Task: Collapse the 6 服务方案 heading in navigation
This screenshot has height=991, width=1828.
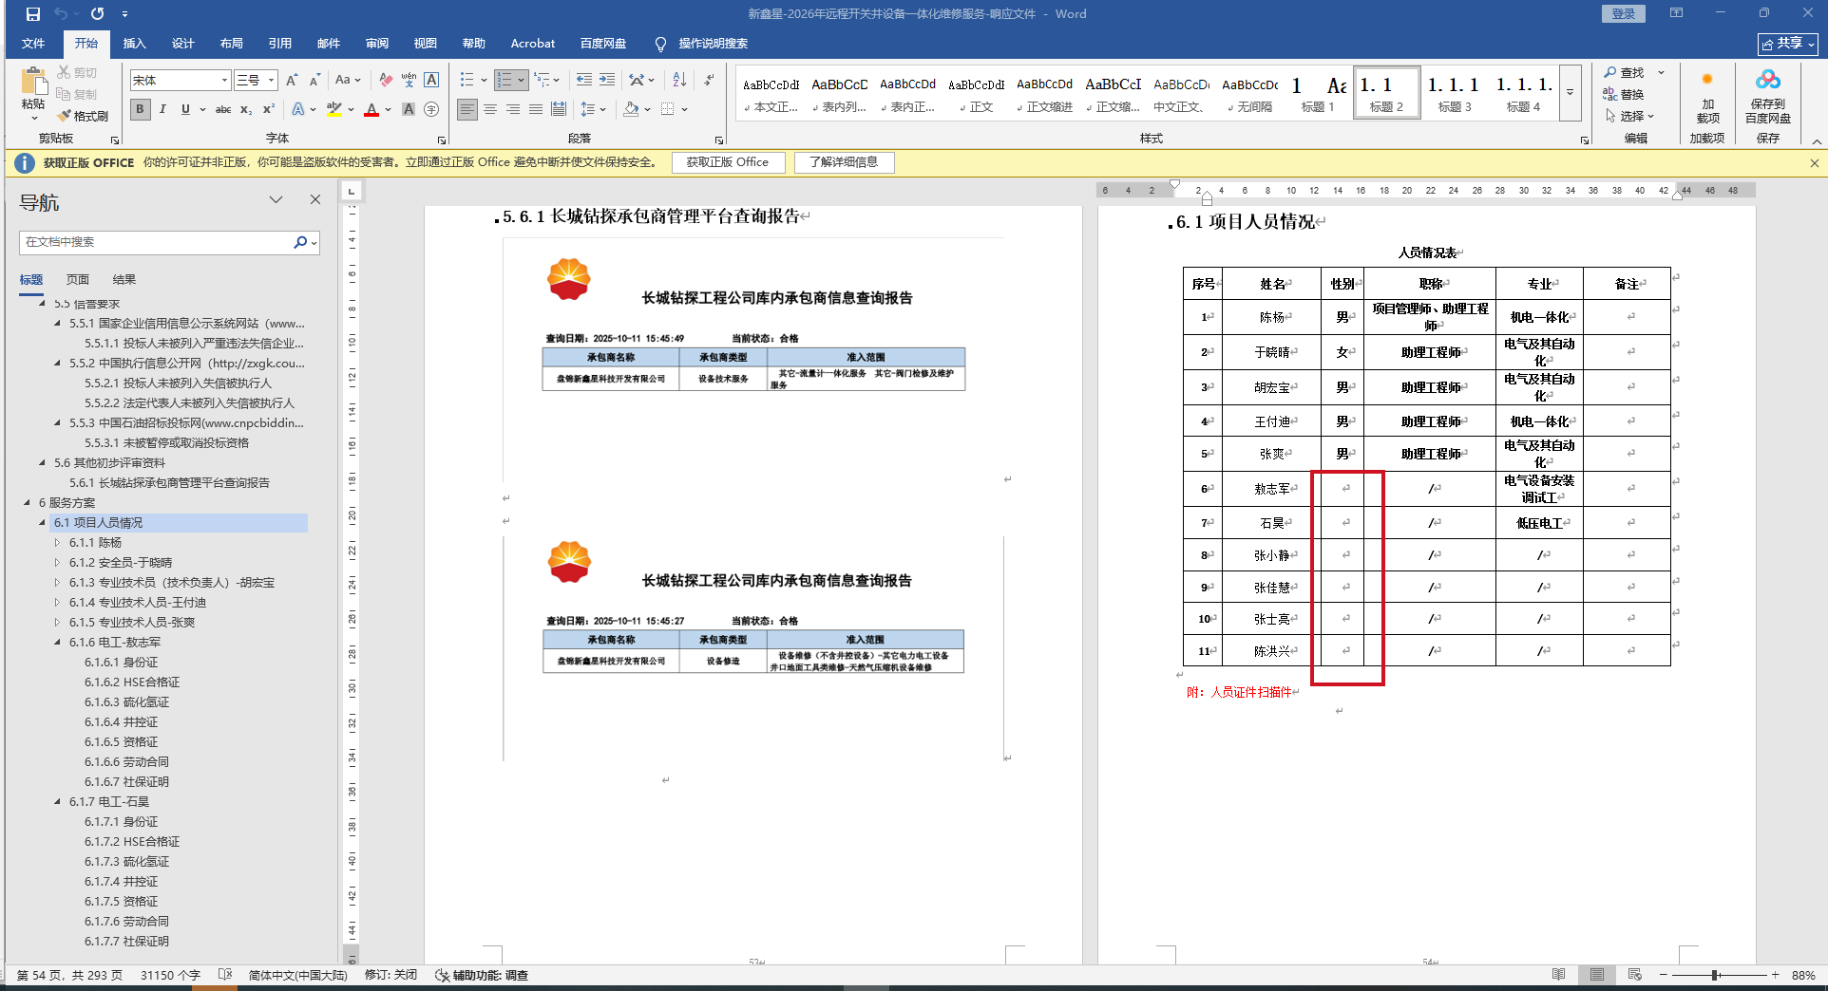Action: pos(28,503)
